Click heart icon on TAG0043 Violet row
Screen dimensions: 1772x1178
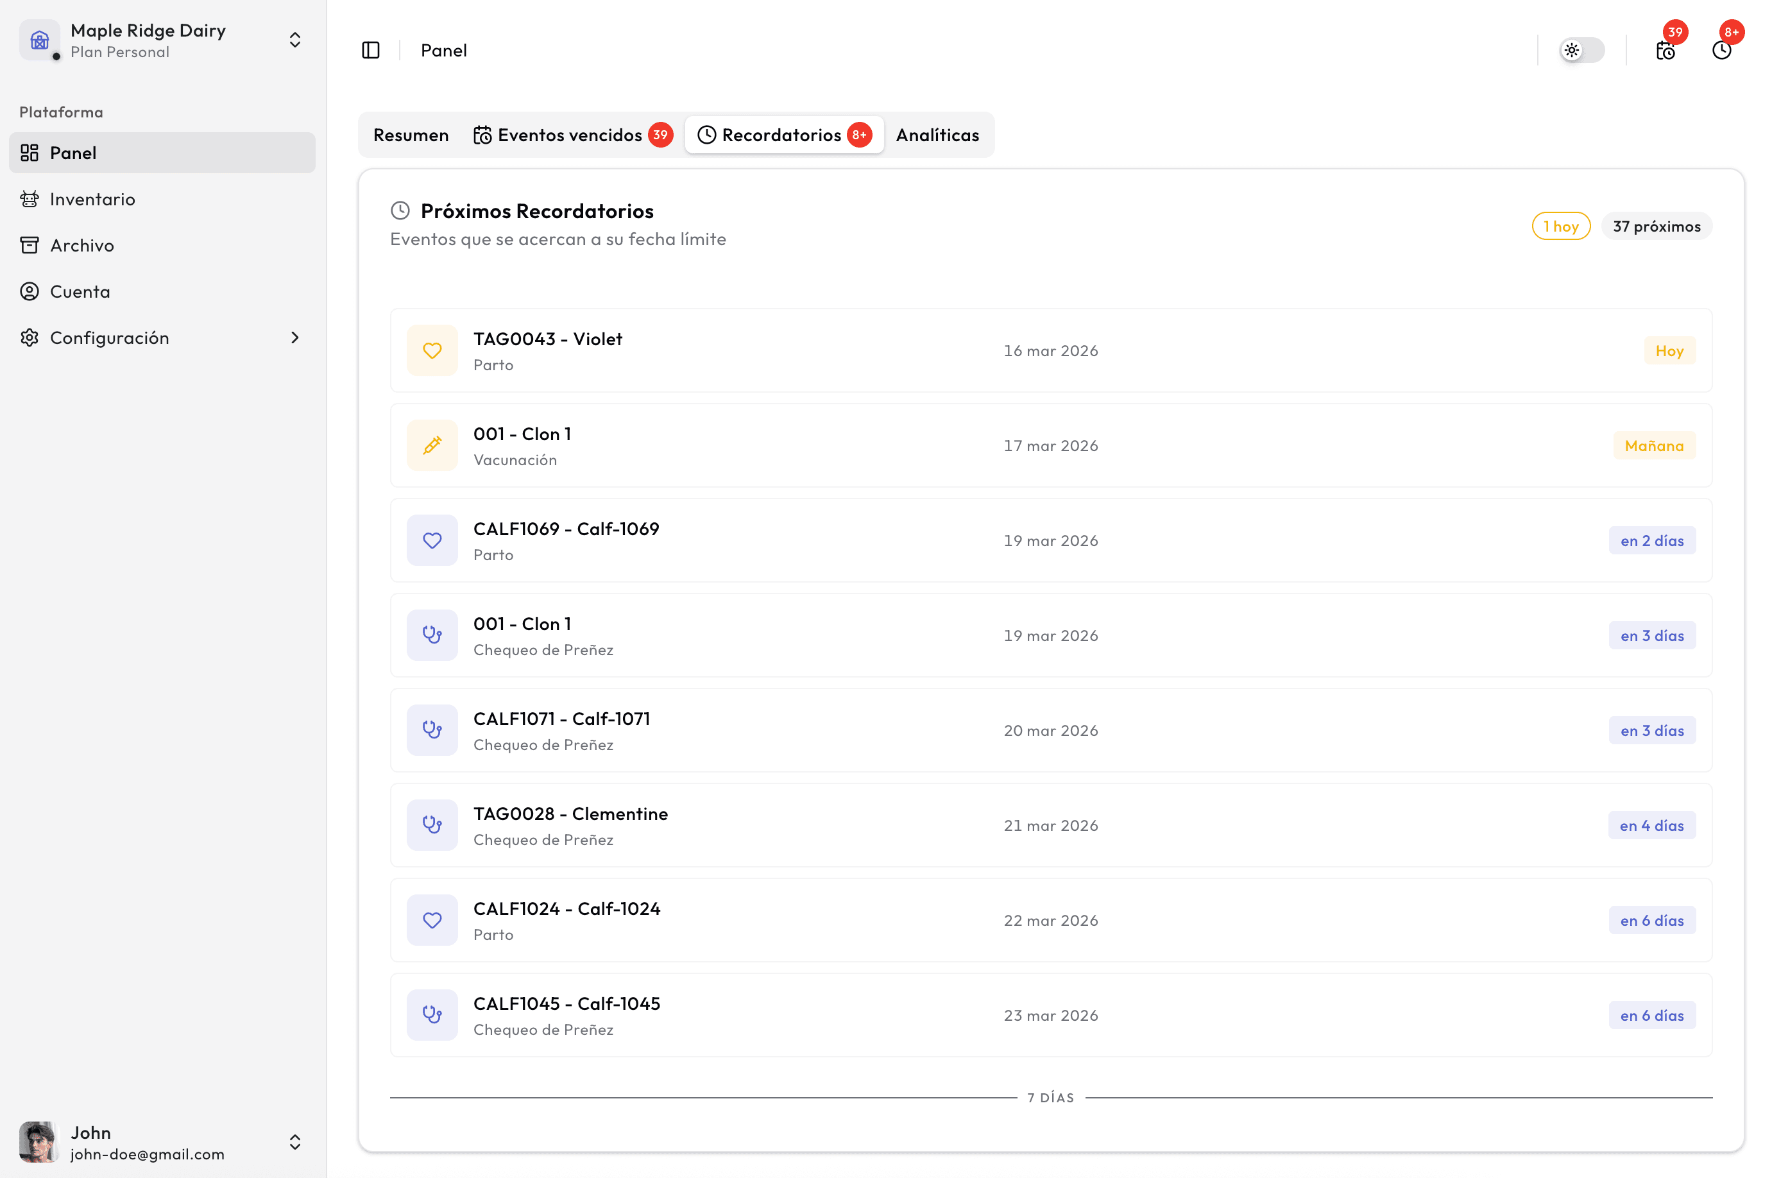click(432, 351)
